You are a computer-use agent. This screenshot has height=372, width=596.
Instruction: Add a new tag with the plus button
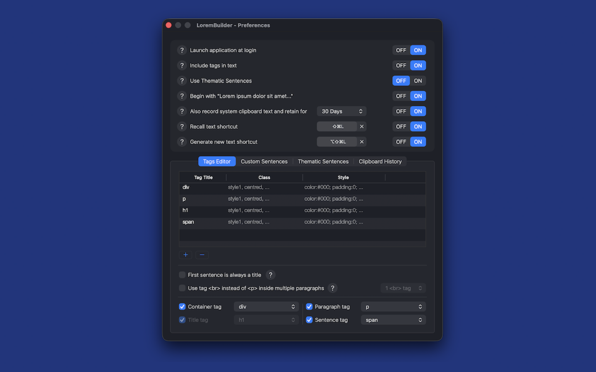185,255
